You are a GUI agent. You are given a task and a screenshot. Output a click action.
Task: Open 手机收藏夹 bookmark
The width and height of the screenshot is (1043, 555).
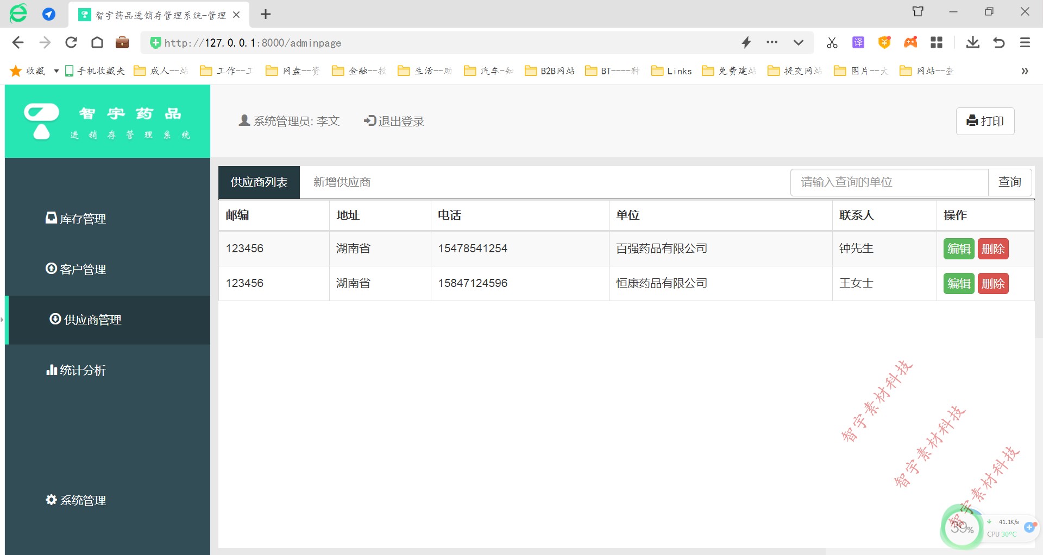click(95, 71)
